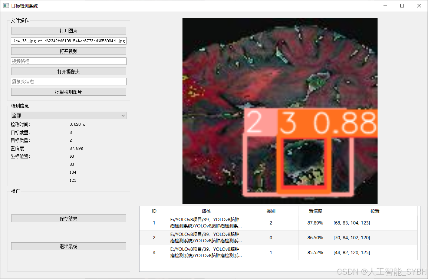Select the ID column header
The height and width of the screenshot is (279, 428).
pyautogui.click(x=154, y=211)
